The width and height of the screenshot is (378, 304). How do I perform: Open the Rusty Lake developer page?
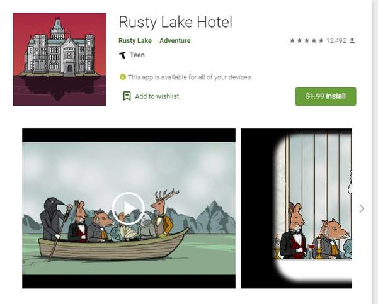135,40
